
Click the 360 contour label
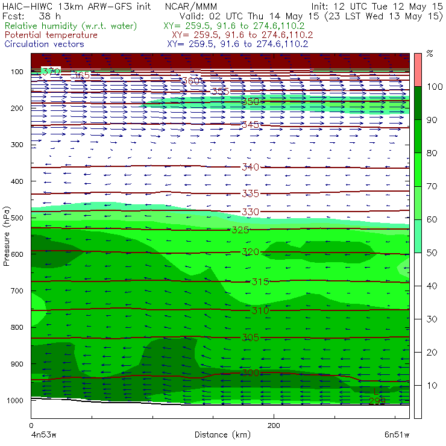191,81
